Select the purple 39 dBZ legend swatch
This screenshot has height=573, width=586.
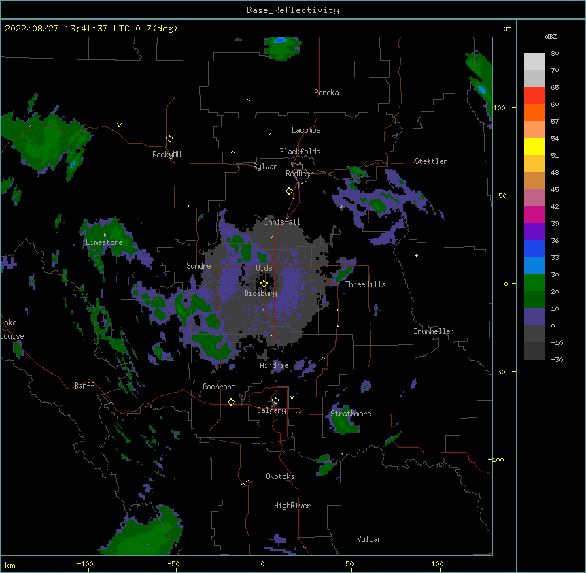pos(534,232)
